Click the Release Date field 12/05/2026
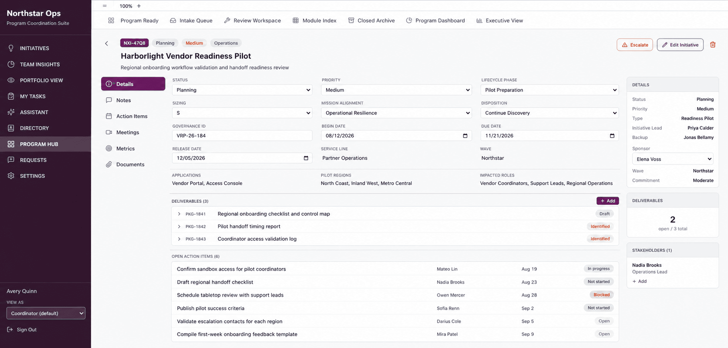728x348 pixels. [x=242, y=158]
